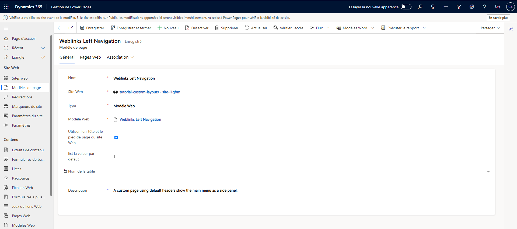Expand Modèles Word dropdown chevron
This screenshot has height=229, width=517.
[x=373, y=28]
